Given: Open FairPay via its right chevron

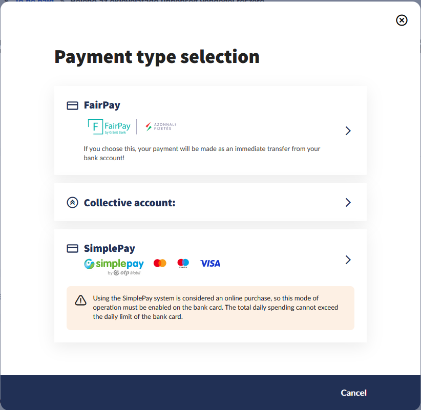Looking at the screenshot, I should [348, 131].
